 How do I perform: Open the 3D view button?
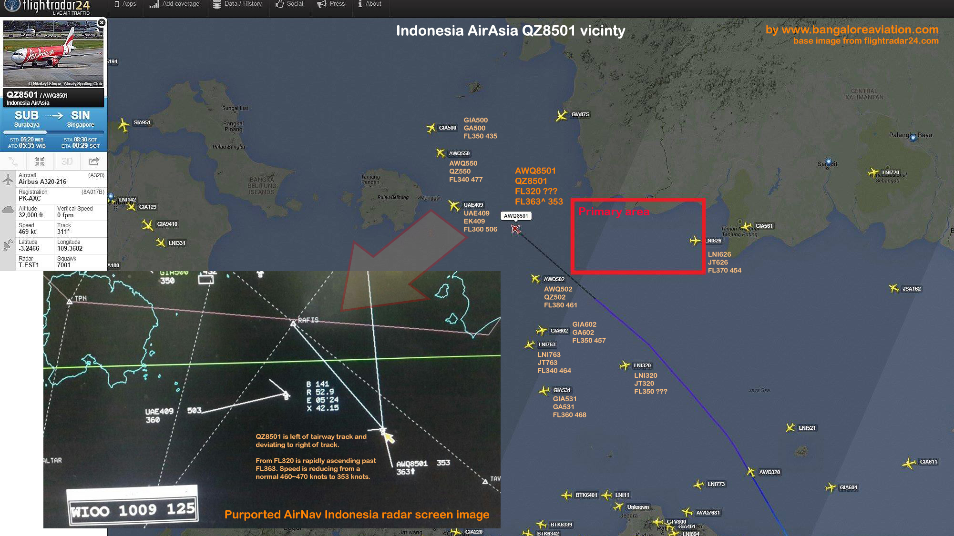(x=67, y=162)
